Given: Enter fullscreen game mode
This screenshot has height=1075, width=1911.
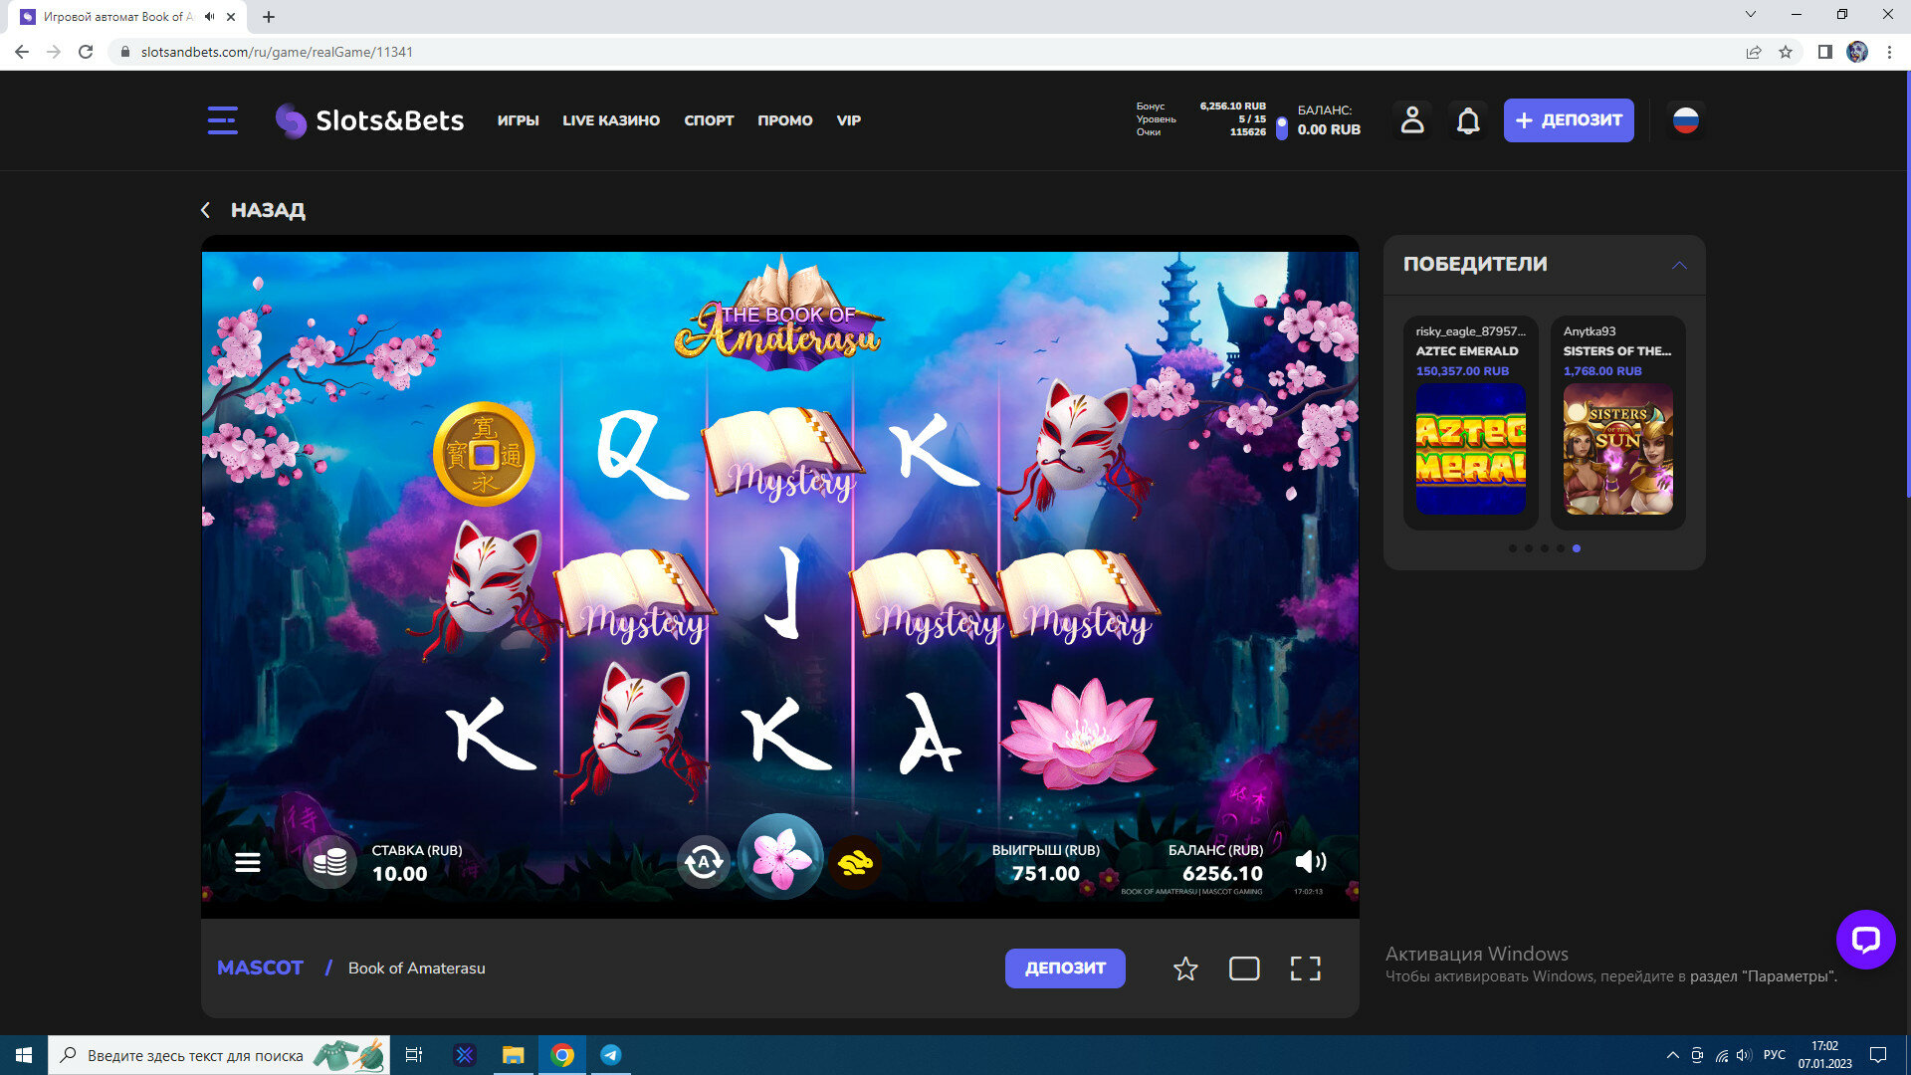Looking at the screenshot, I should [1305, 968].
